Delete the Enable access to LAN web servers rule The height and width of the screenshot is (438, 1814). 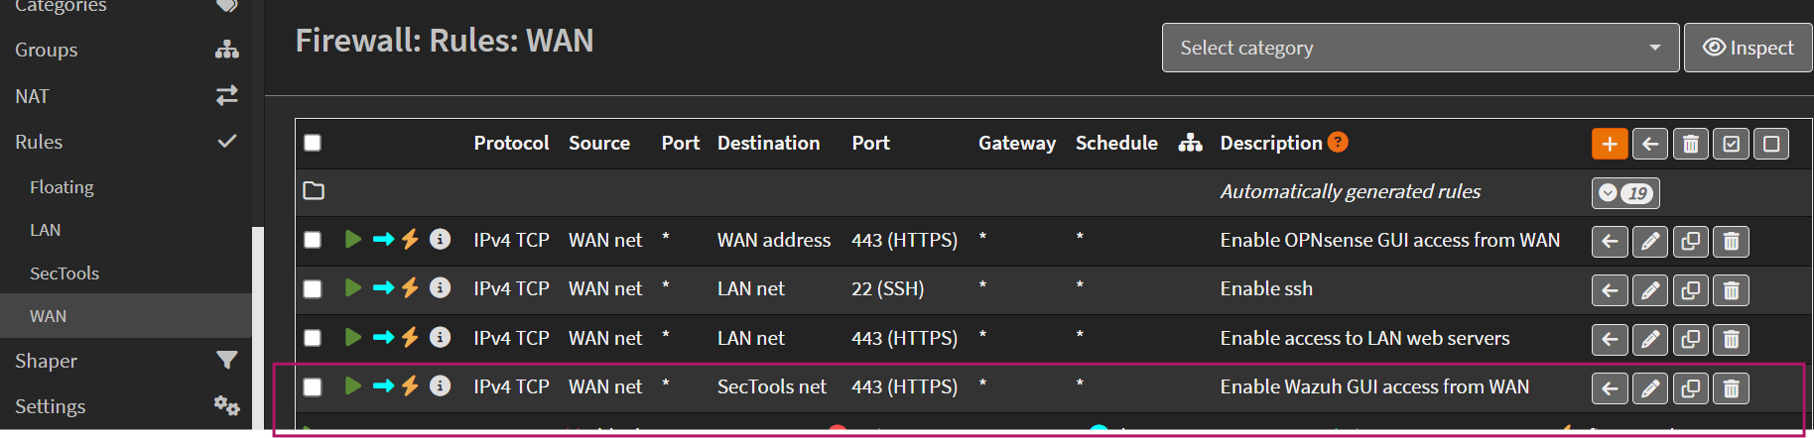point(1731,339)
